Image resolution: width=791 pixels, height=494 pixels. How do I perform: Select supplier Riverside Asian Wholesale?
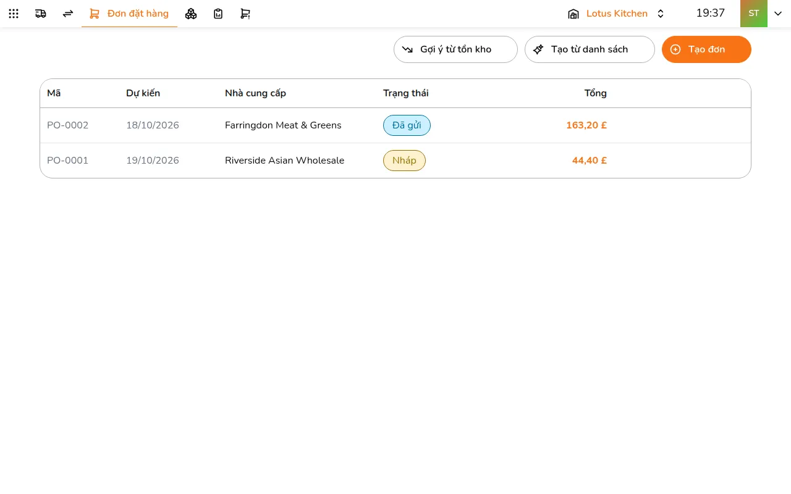(284, 161)
